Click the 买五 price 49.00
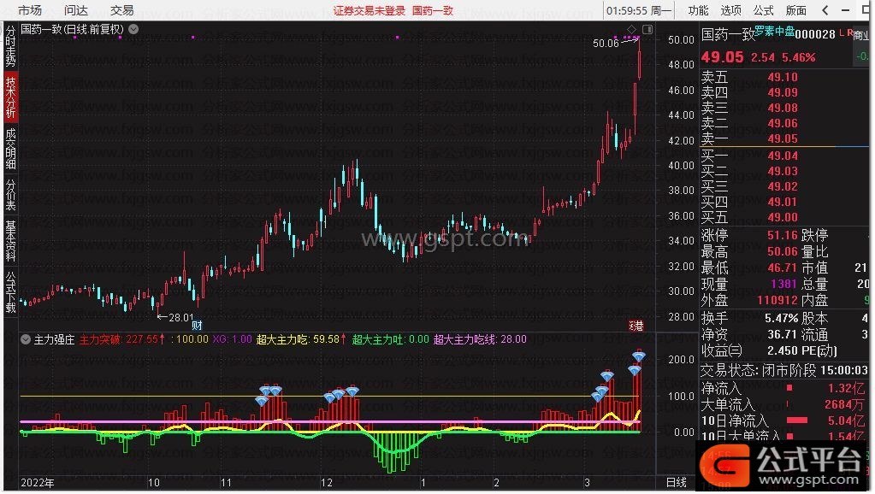The width and height of the screenshot is (875, 494). click(x=783, y=217)
